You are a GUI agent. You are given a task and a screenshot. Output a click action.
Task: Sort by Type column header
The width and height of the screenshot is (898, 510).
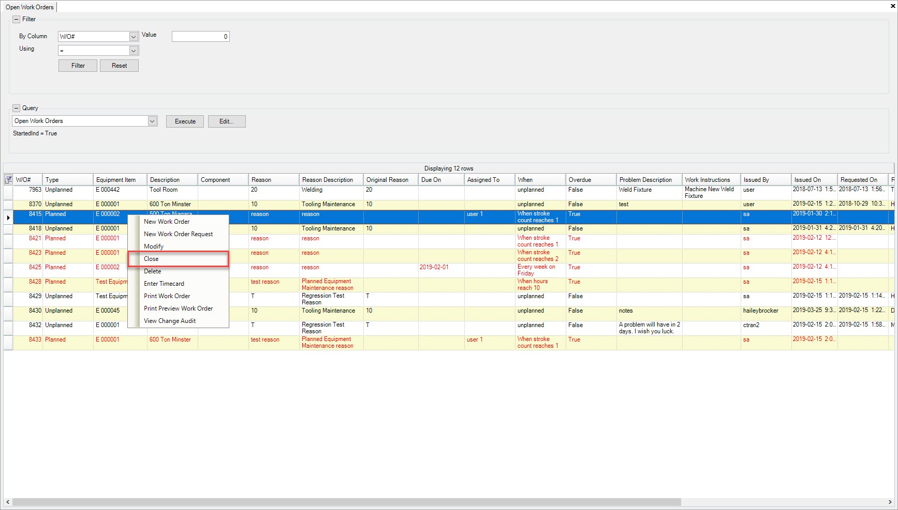pyautogui.click(x=68, y=180)
